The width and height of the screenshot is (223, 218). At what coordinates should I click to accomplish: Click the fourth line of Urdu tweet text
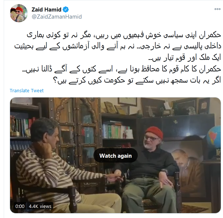122,69
